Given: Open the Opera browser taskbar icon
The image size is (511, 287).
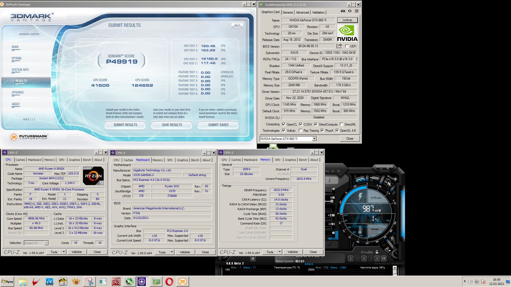Looking at the screenshot, I should [169, 282].
